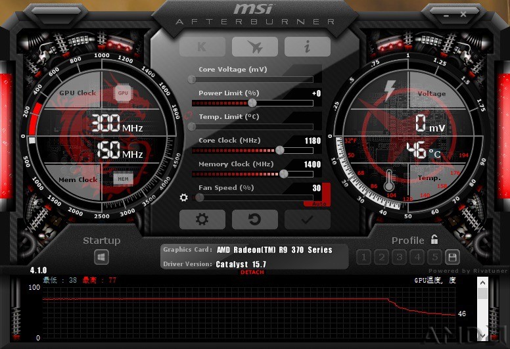This screenshot has width=510, height=349.
Task: Click the Memory Clock slider handle
Action: click(x=284, y=174)
